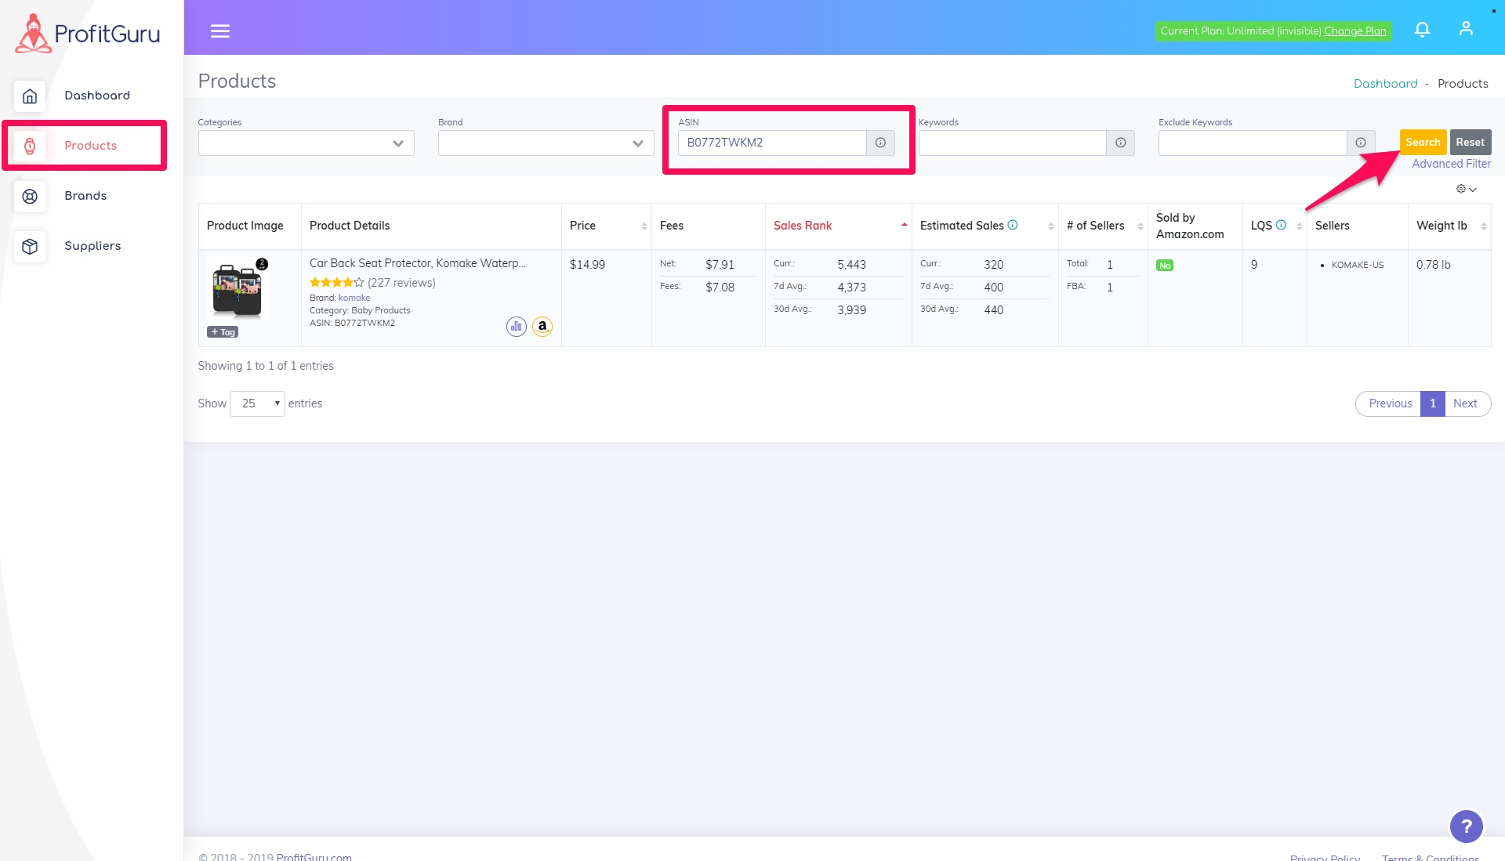Screen dimensions: 1505x861
Task: Open the hamburger menu icon
Action: [220, 31]
